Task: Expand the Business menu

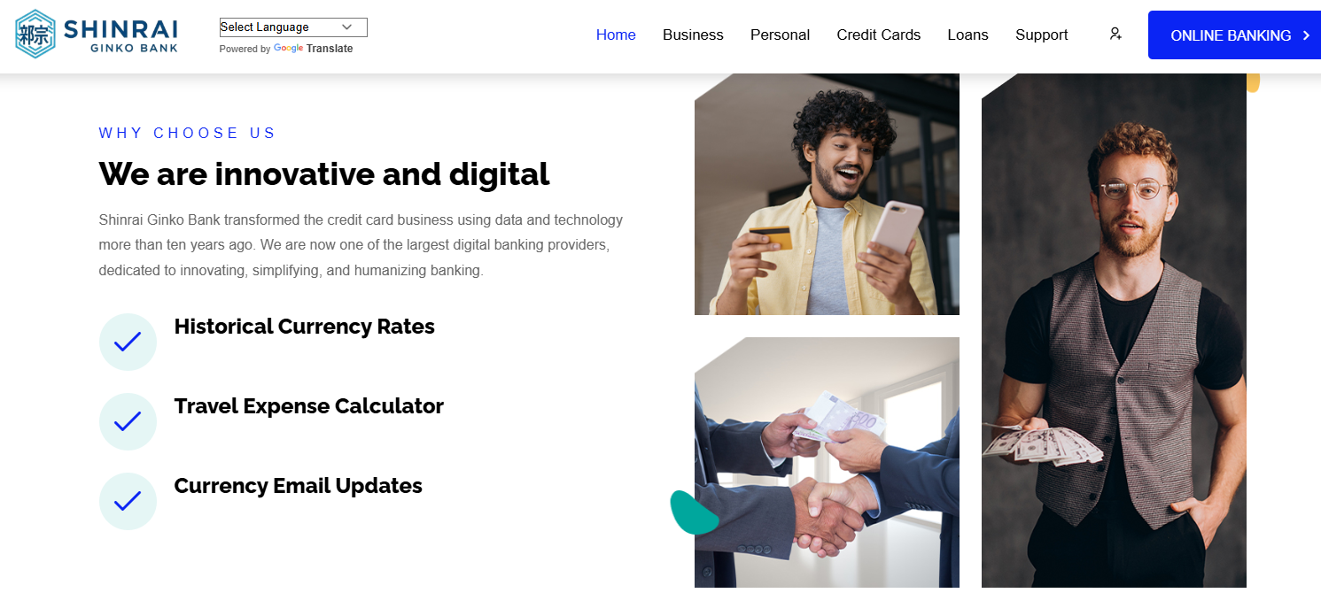Action: [693, 35]
